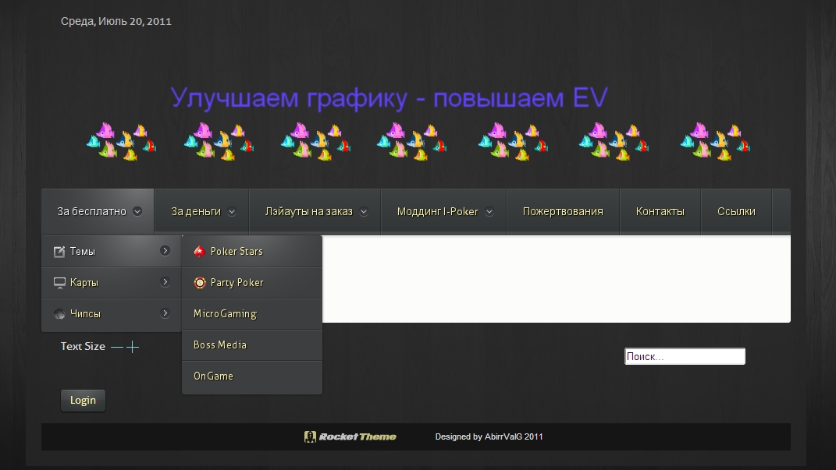Screen dimensions: 836x470
Task: Click Designed by AbirrValG 2011 text
Action: tap(489, 437)
